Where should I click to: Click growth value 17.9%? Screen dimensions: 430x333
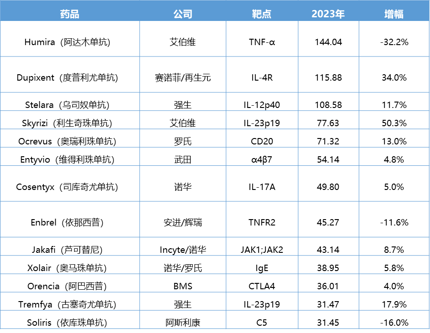pyautogui.click(x=394, y=304)
